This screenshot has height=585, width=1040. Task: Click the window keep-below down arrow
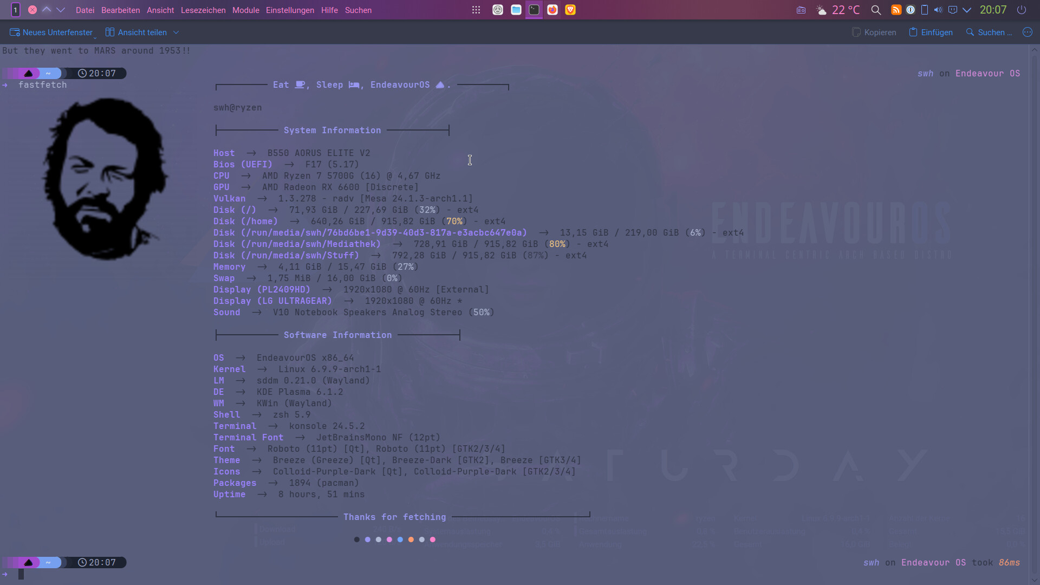[61, 10]
